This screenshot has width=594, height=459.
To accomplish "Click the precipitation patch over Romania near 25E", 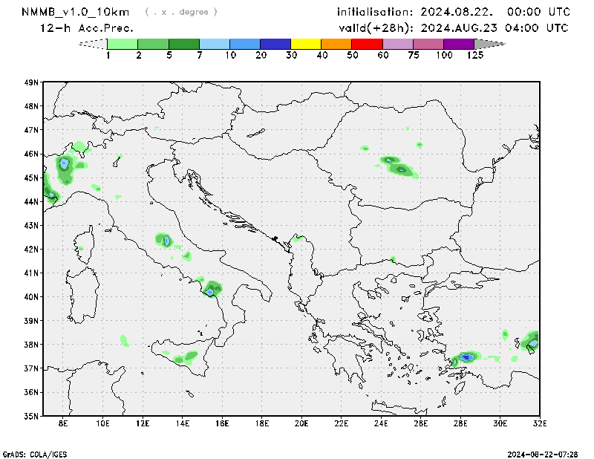I will click(x=397, y=165).
